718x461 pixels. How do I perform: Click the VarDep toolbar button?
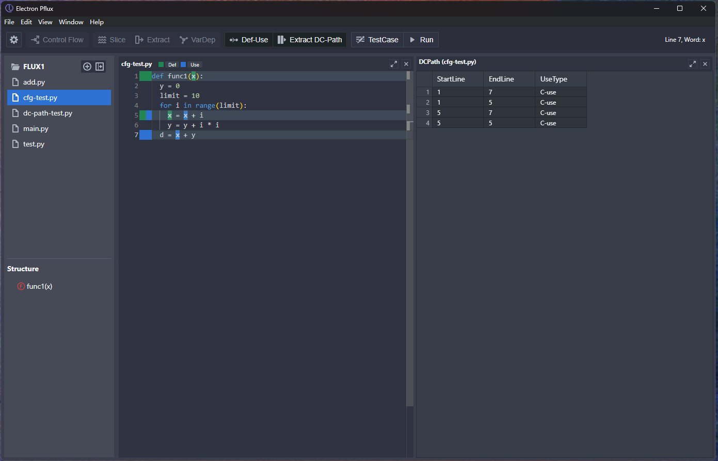pos(197,40)
